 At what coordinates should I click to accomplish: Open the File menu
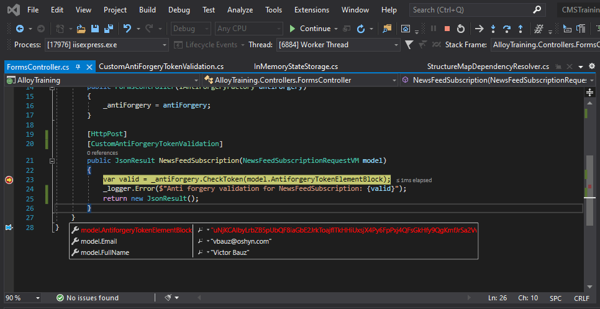(x=33, y=10)
